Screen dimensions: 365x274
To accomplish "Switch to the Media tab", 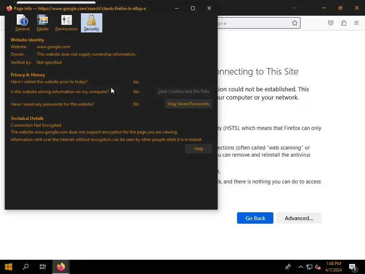I will (x=43, y=23).
